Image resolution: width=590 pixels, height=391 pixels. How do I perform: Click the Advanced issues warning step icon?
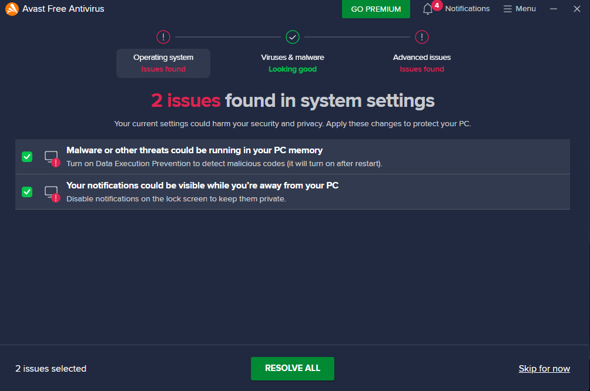tap(422, 37)
